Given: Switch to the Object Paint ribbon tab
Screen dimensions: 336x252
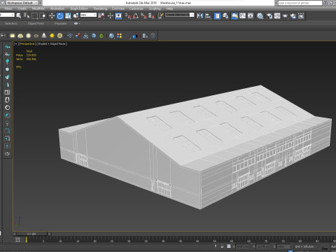Looking at the screenshot, I should click(36, 24).
